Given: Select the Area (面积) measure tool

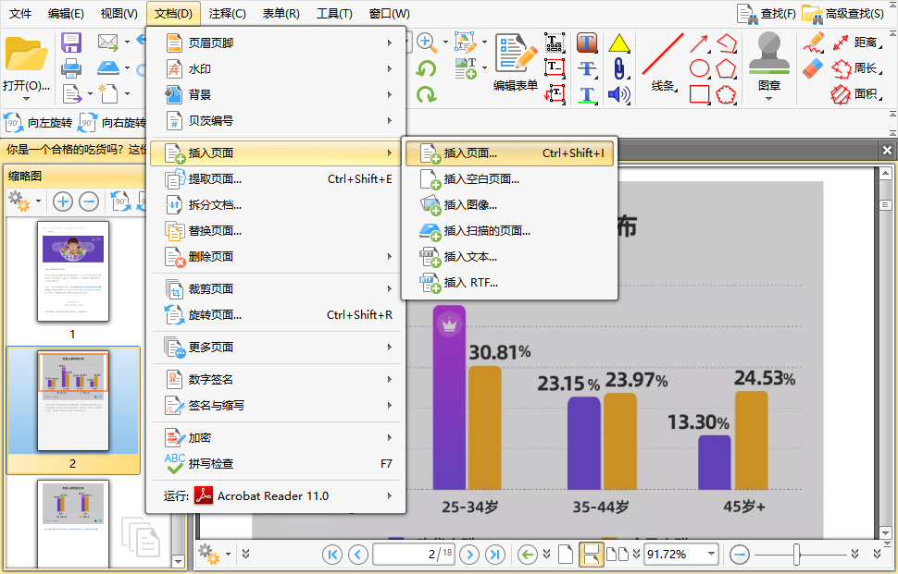Looking at the screenshot, I should point(855,94).
